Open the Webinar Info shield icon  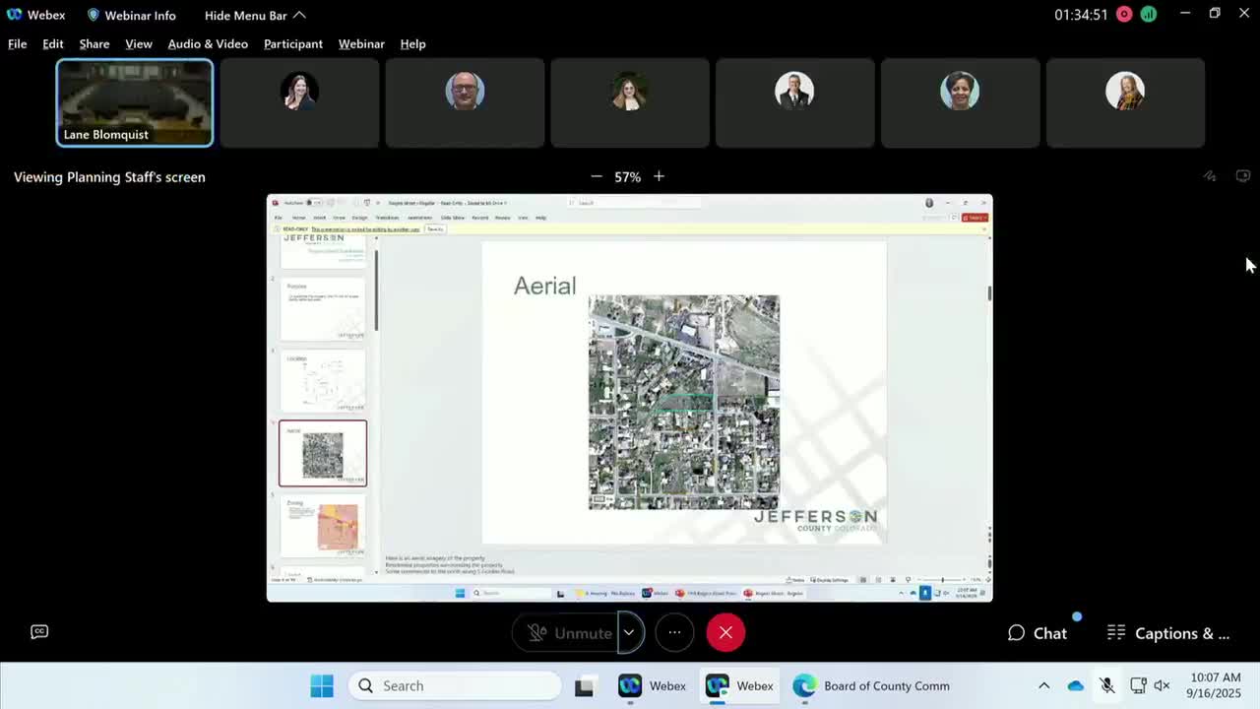click(94, 15)
